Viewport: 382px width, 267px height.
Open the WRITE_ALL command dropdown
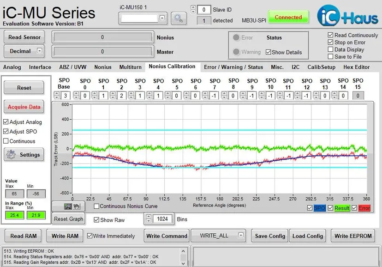pos(241,235)
